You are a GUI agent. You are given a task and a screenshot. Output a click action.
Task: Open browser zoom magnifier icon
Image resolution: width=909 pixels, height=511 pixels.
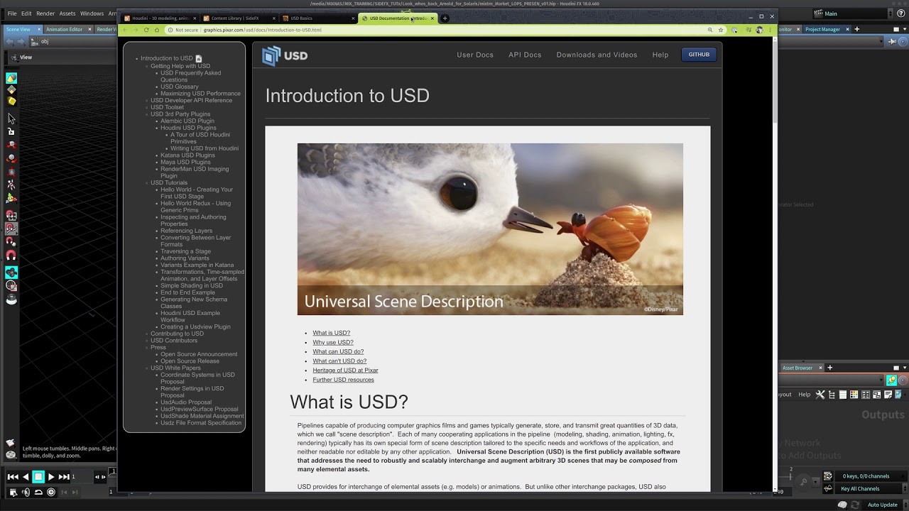pos(709,30)
